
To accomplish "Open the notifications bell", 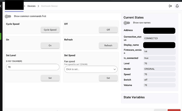I will pyautogui.click(x=177, y=6).
